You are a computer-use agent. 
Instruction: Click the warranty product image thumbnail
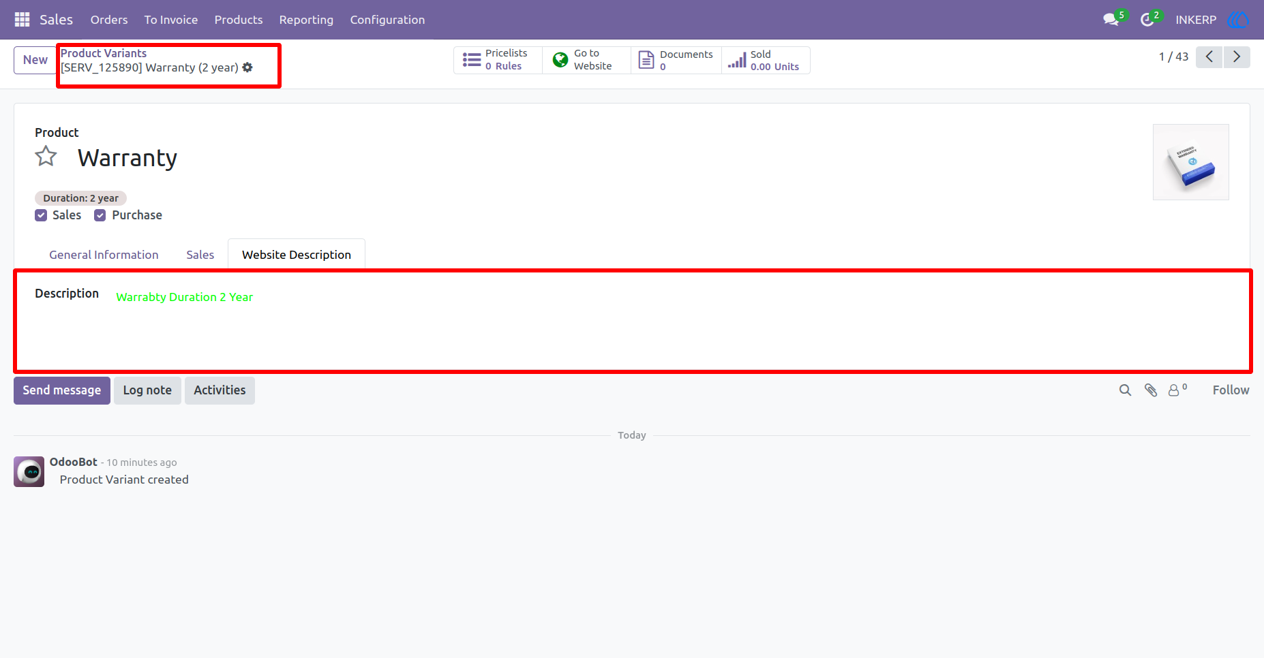[1190, 162]
